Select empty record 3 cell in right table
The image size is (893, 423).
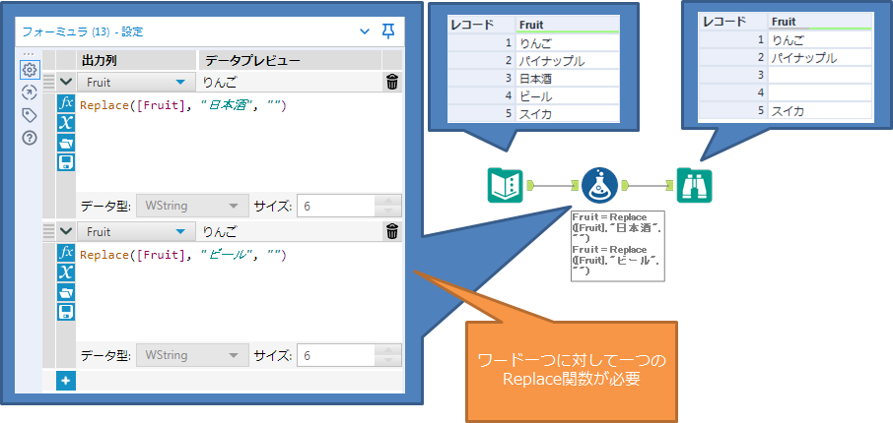click(820, 75)
